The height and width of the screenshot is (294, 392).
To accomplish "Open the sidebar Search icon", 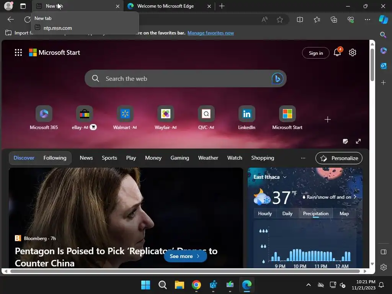I will (x=383, y=35).
